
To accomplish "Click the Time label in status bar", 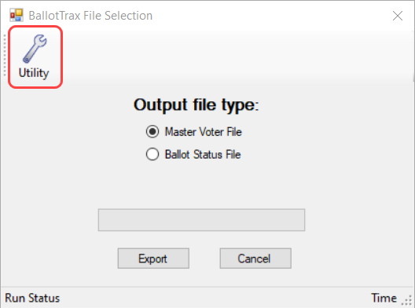I will click(x=384, y=298).
